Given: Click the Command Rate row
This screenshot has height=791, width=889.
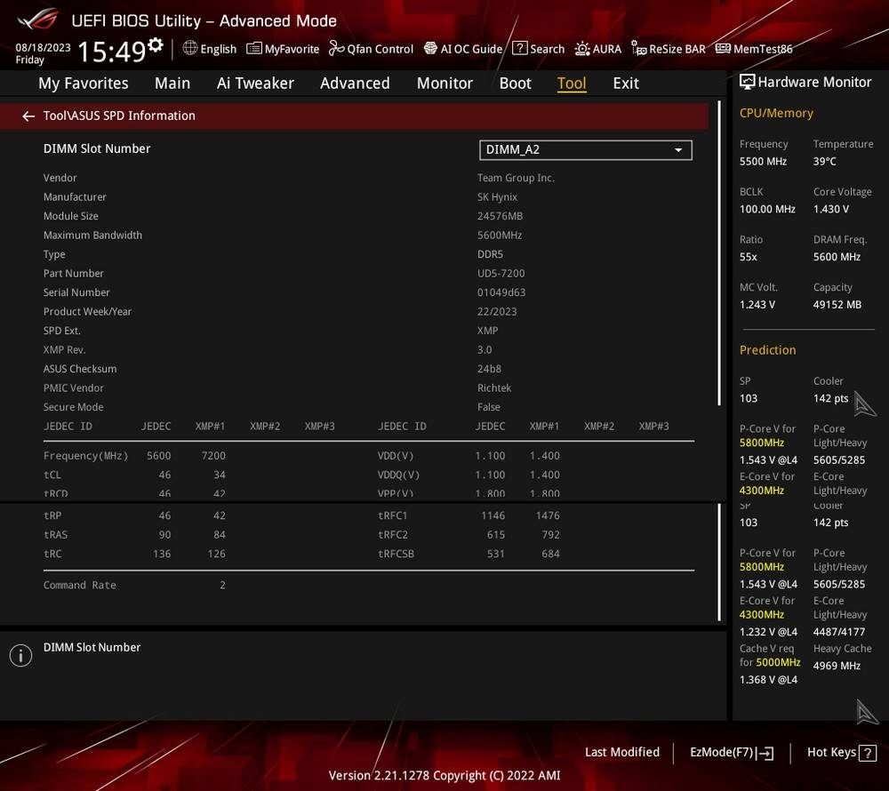Looking at the screenshot, I should pos(134,586).
